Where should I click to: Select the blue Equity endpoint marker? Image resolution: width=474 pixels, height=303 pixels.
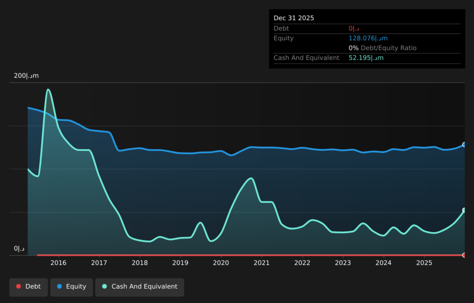[464, 145]
